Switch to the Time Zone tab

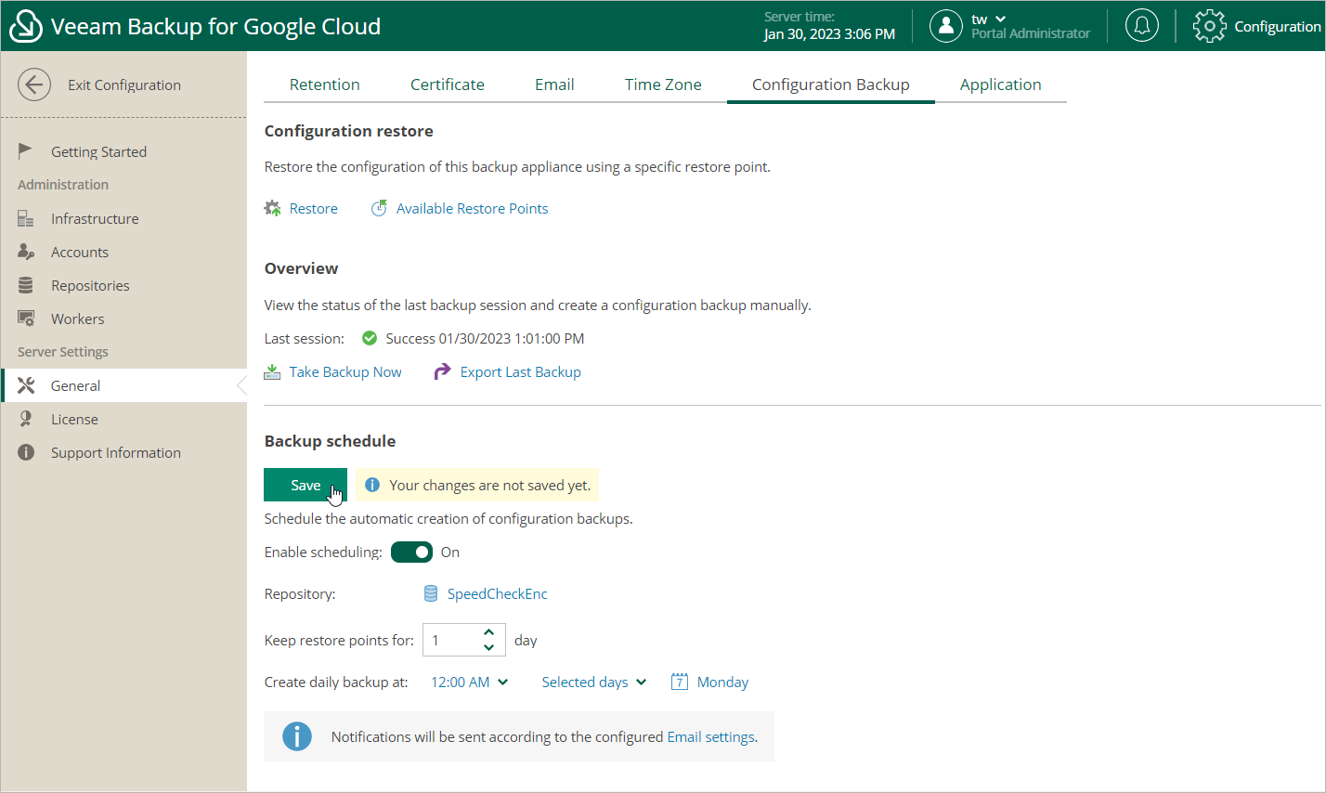(663, 84)
